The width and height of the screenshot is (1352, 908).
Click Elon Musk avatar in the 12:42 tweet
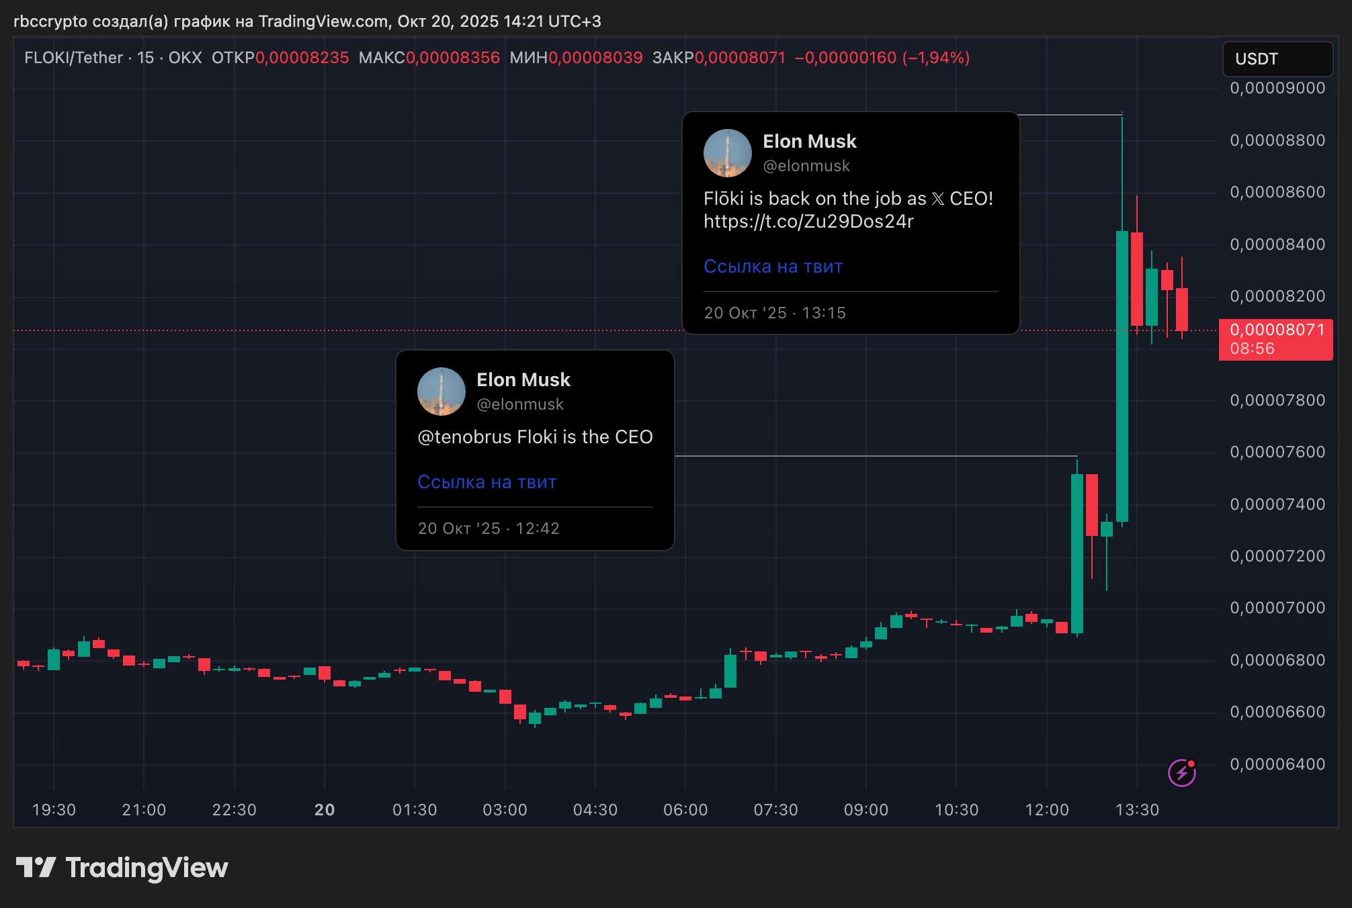point(441,392)
